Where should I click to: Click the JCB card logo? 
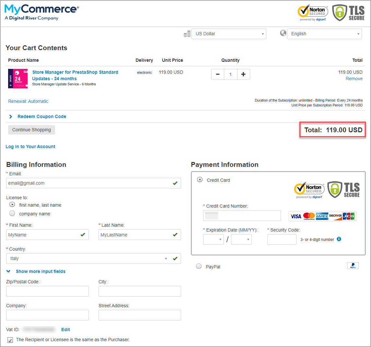349,216
